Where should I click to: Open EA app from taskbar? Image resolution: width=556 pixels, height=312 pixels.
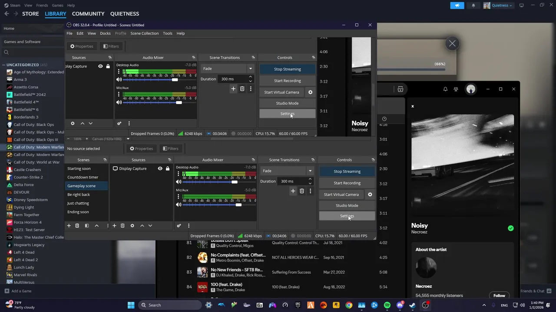323,305
